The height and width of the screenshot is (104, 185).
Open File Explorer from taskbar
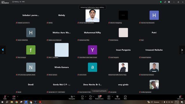pyautogui.click(x=12, y=102)
